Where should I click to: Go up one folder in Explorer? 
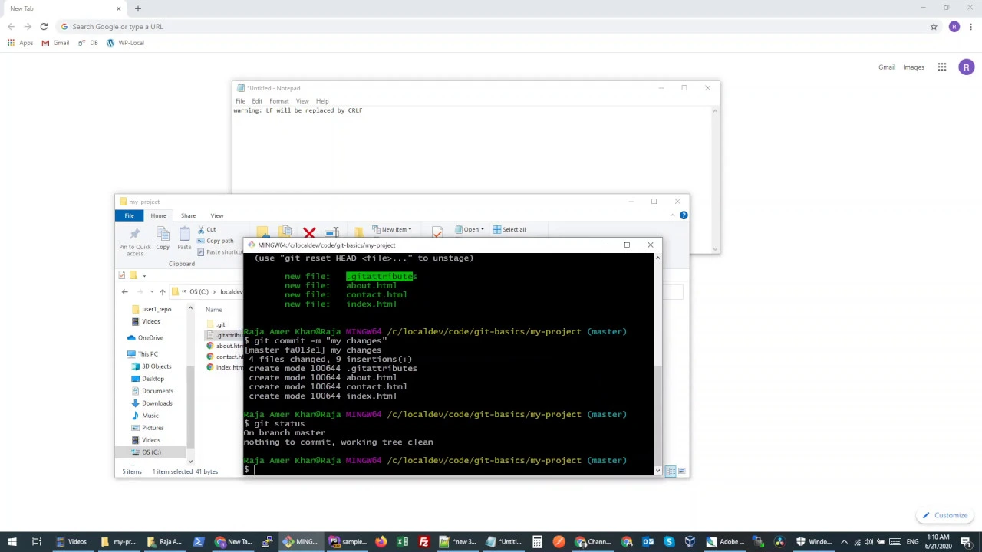(162, 291)
